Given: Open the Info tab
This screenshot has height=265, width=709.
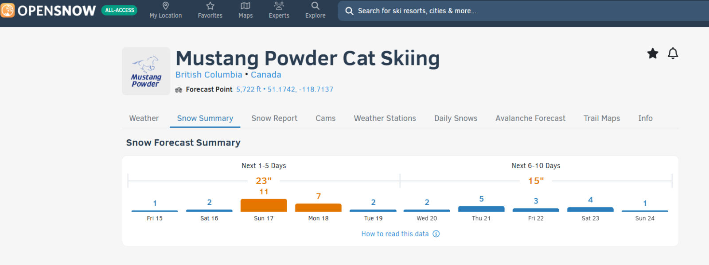Looking at the screenshot, I should (645, 118).
